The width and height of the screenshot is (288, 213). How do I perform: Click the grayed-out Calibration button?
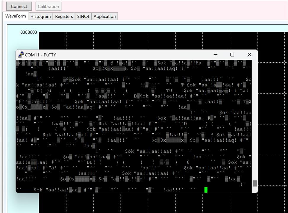48,7
